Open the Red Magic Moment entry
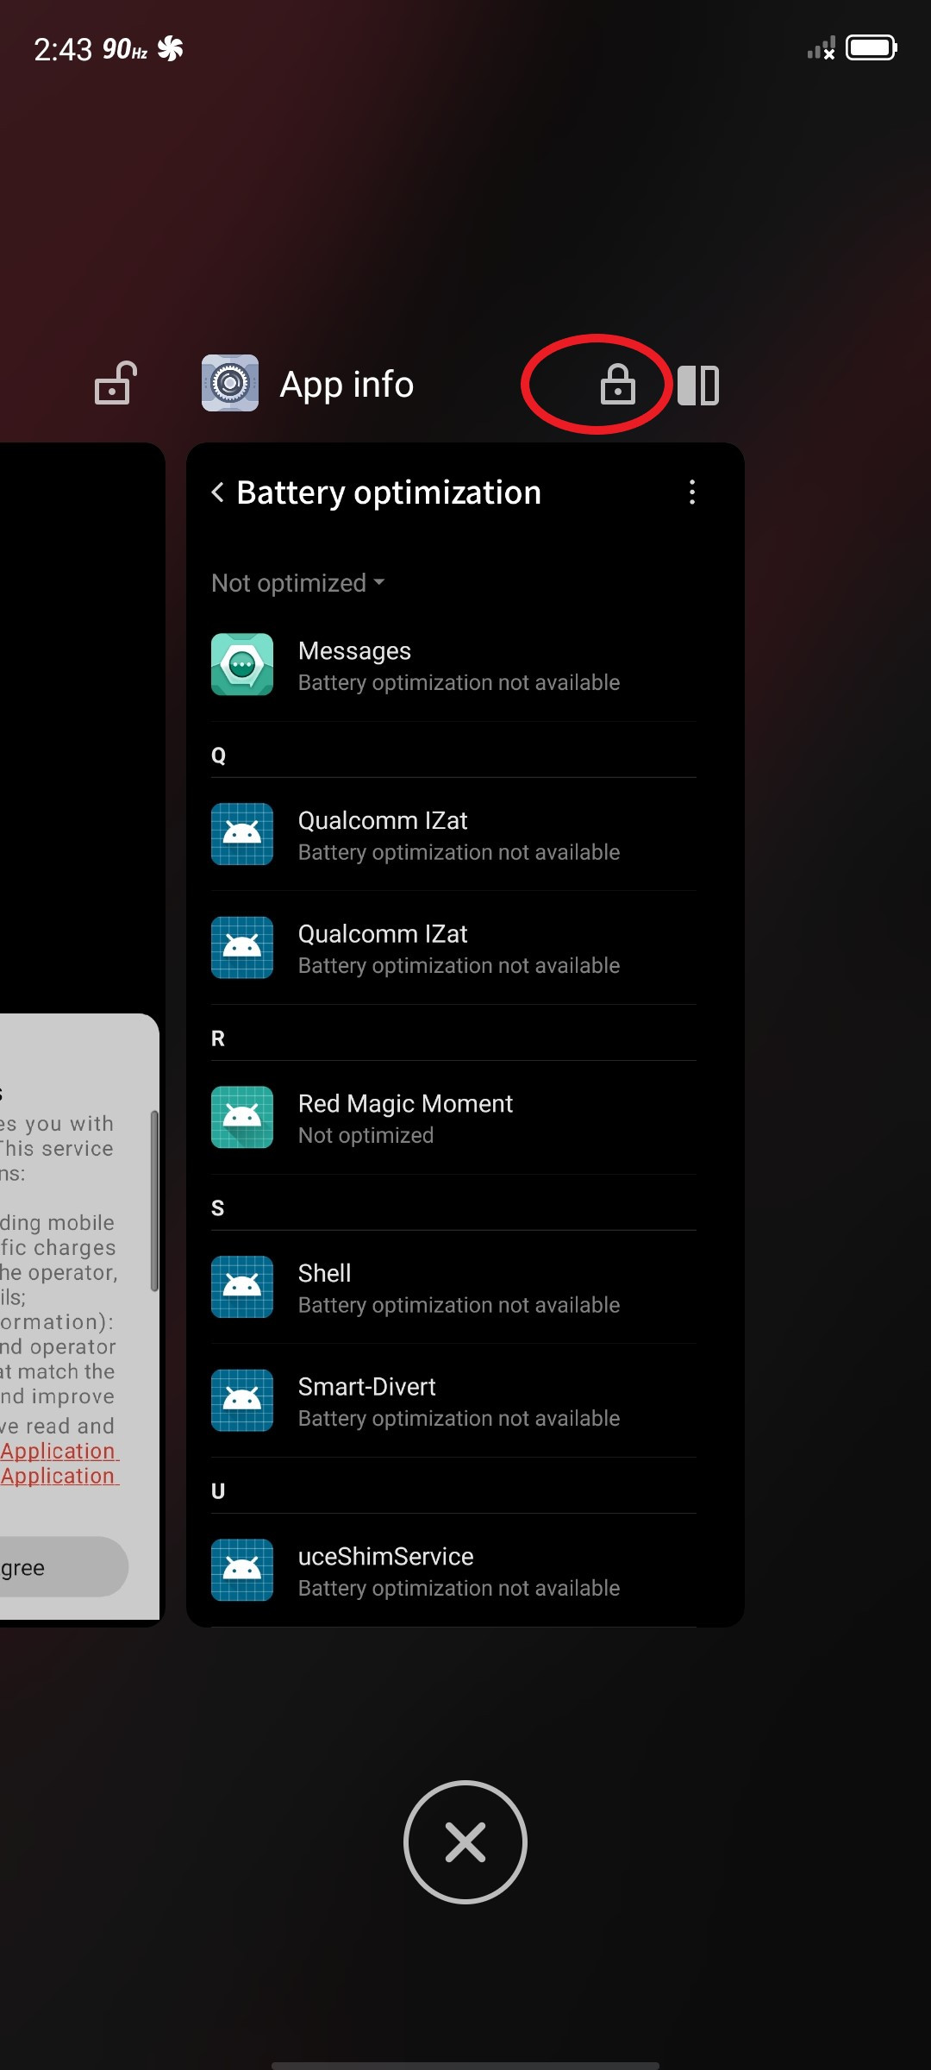The height and width of the screenshot is (2070, 931). click(453, 1118)
